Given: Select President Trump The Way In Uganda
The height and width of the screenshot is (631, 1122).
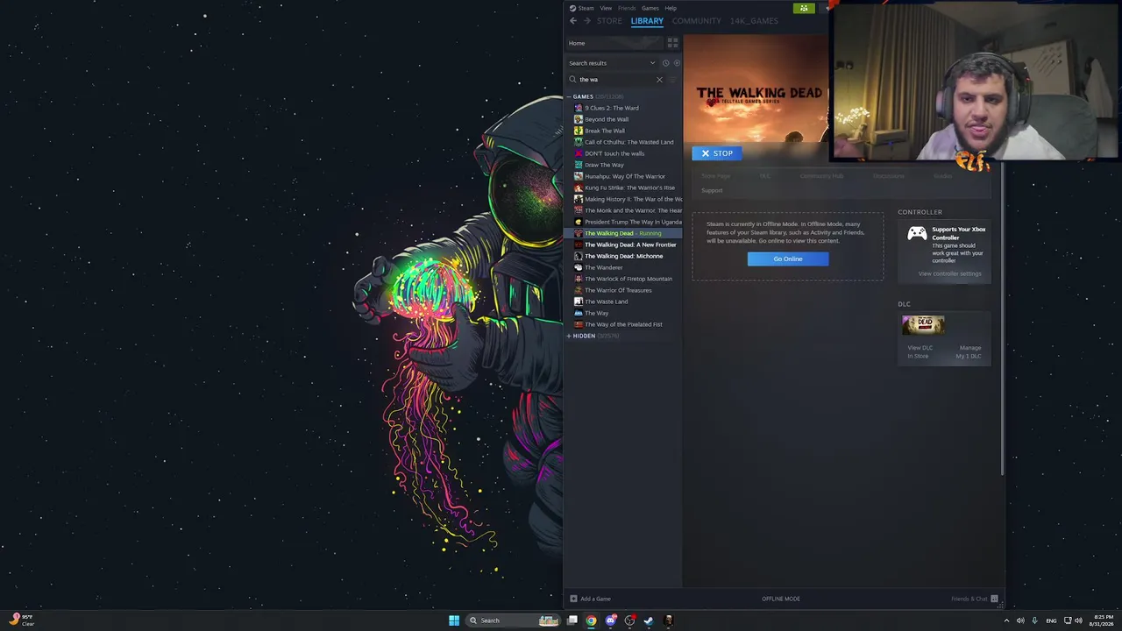Looking at the screenshot, I should tap(623, 222).
